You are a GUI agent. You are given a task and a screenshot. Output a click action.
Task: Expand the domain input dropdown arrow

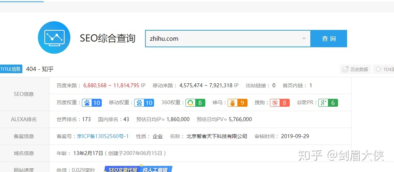[303, 39]
